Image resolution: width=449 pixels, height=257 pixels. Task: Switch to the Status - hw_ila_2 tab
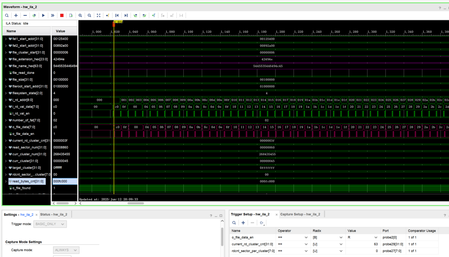pyautogui.click(x=53, y=215)
